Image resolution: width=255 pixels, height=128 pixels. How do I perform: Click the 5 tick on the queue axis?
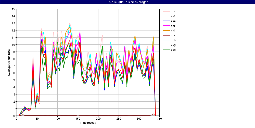click(14, 80)
